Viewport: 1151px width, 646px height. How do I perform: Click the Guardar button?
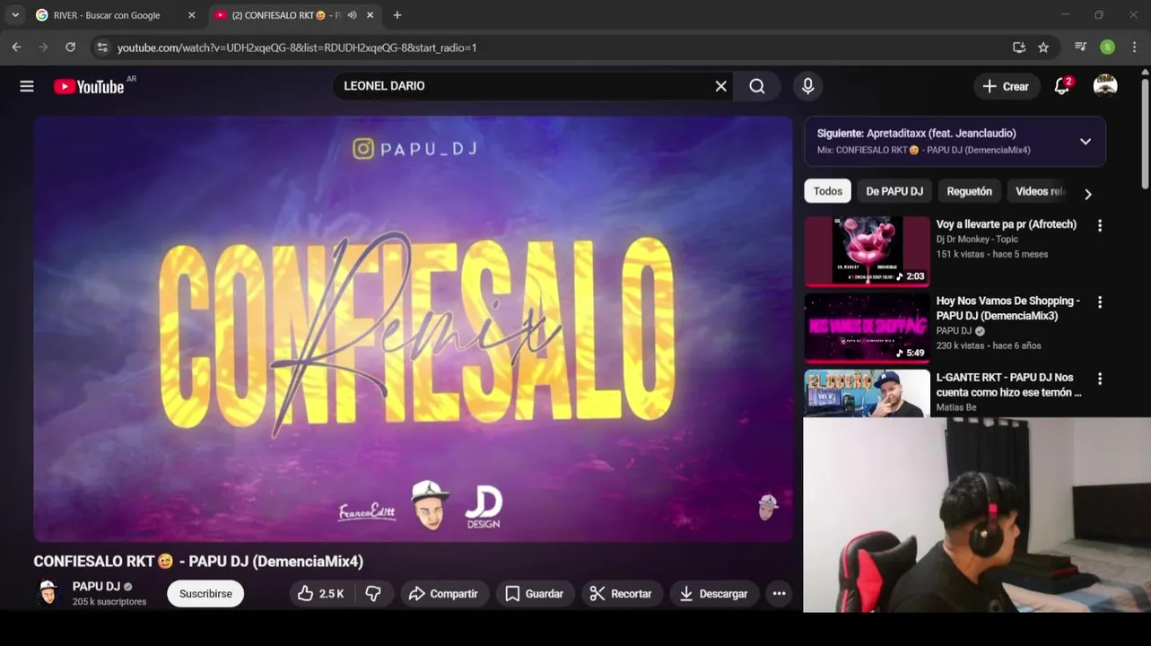(535, 594)
